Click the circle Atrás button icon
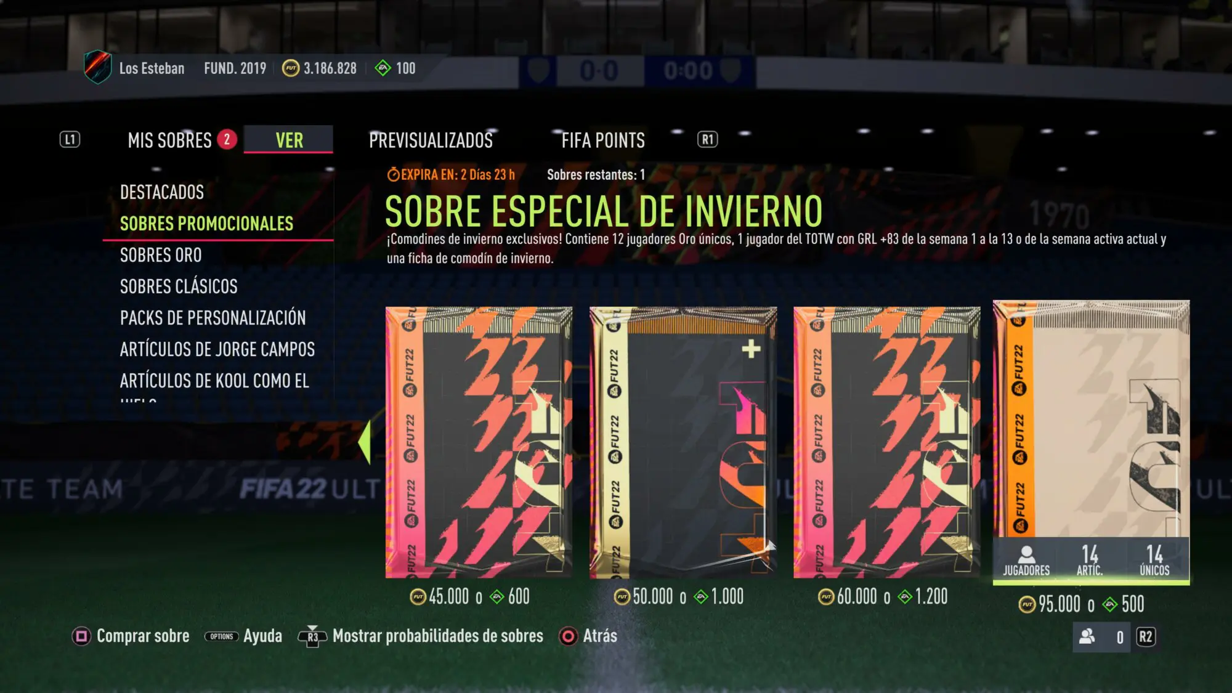This screenshot has height=693, width=1232. pos(568,636)
